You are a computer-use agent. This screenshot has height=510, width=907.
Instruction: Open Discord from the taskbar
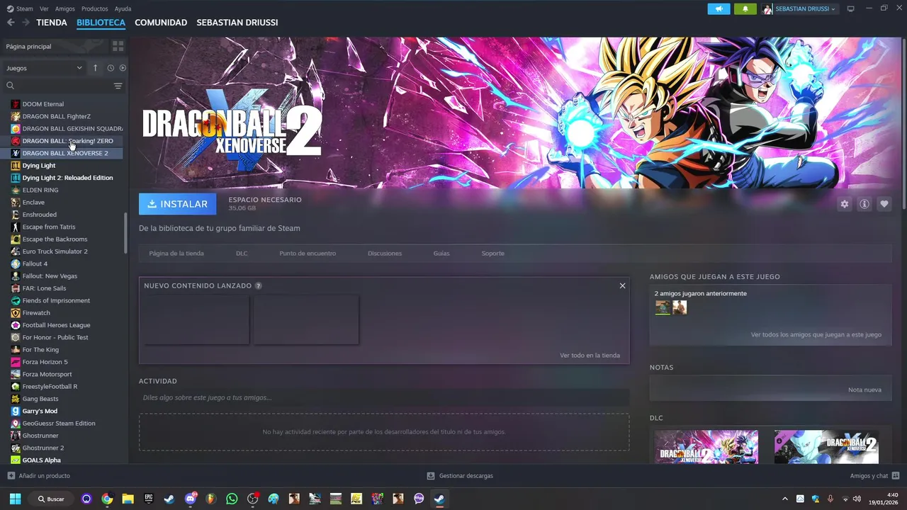pos(190,499)
